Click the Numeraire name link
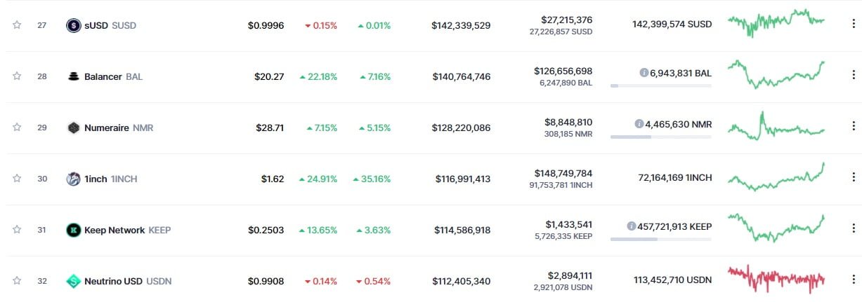The image size is (862, 302). click(107, 128)
